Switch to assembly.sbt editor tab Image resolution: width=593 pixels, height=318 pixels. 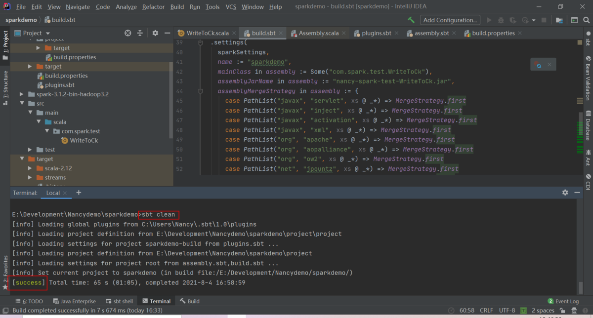pos(431,33)
